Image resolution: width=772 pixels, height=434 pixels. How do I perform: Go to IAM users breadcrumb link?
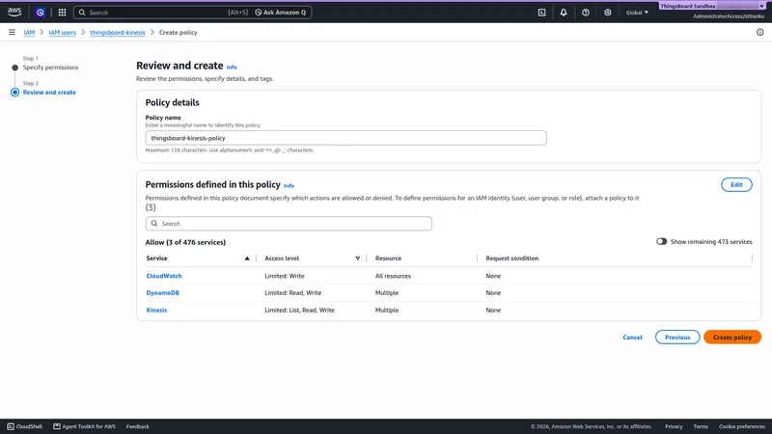pos(62,33)
